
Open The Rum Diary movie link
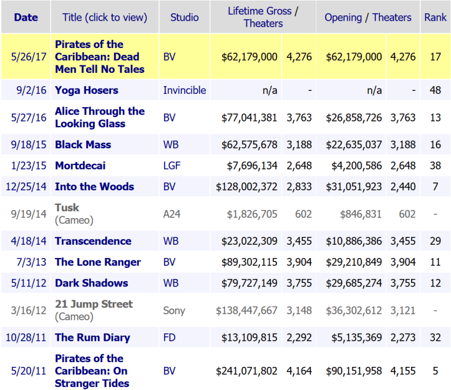coord(93,338)
